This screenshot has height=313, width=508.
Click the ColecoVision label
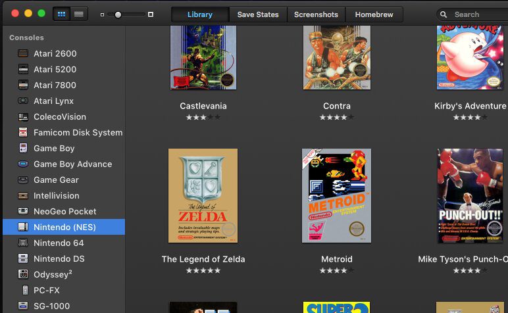pyautogui.click(x=60, y=117)
